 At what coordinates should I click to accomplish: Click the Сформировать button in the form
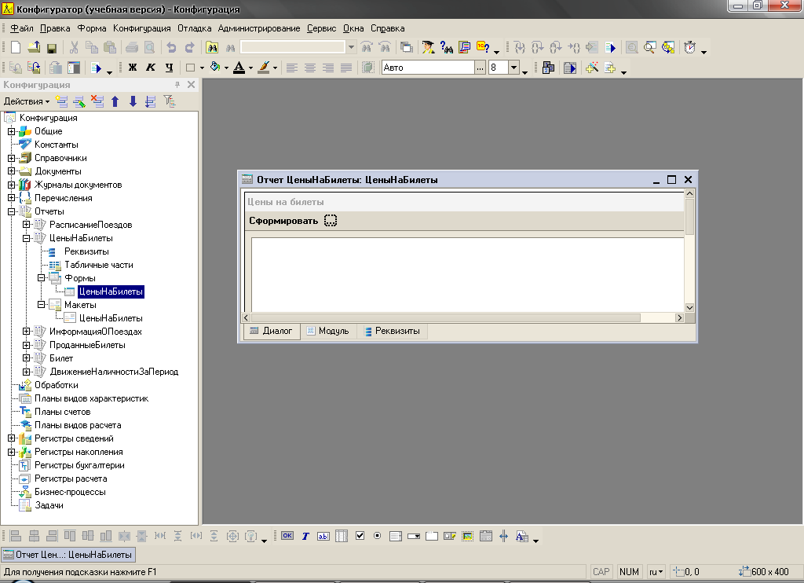point(283,221)
